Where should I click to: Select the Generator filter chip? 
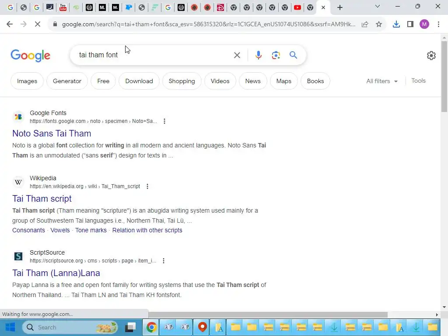tap(67, 81)
